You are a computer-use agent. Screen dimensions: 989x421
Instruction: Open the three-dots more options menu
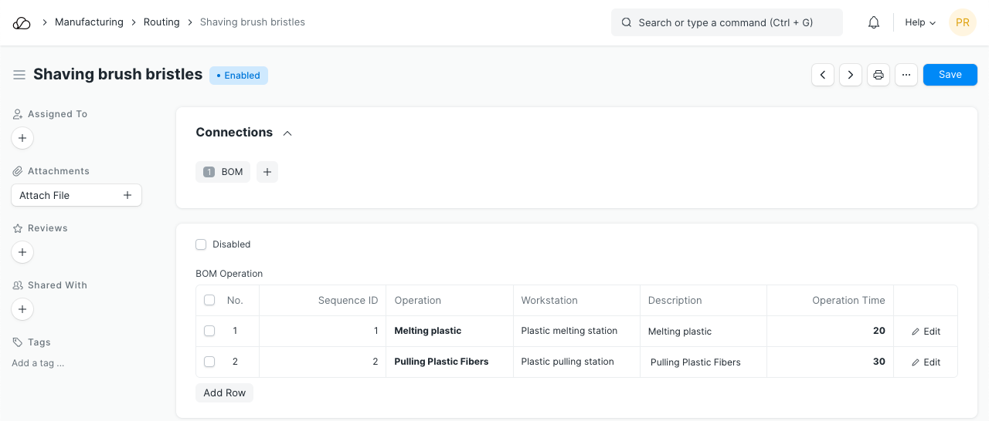(906, 75)
